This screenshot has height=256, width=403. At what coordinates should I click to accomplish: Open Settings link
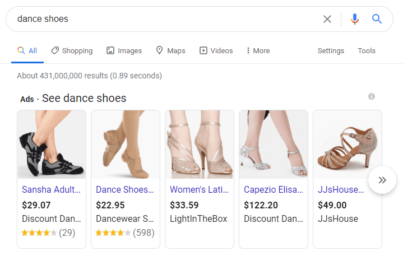coord(331,50)
